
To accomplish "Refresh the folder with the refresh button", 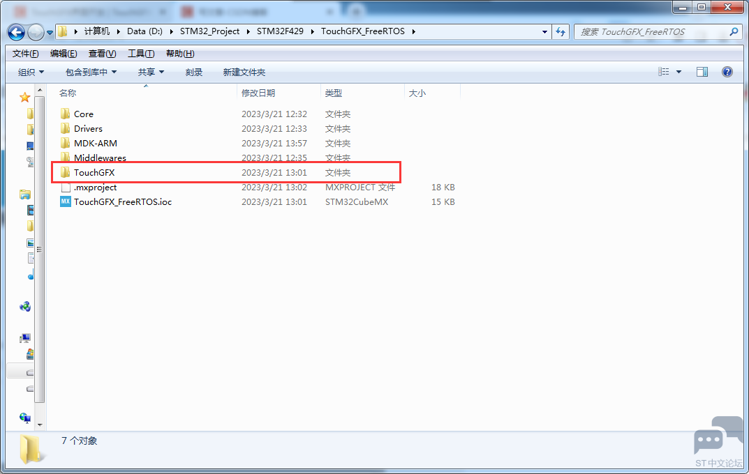I will 561,32.
